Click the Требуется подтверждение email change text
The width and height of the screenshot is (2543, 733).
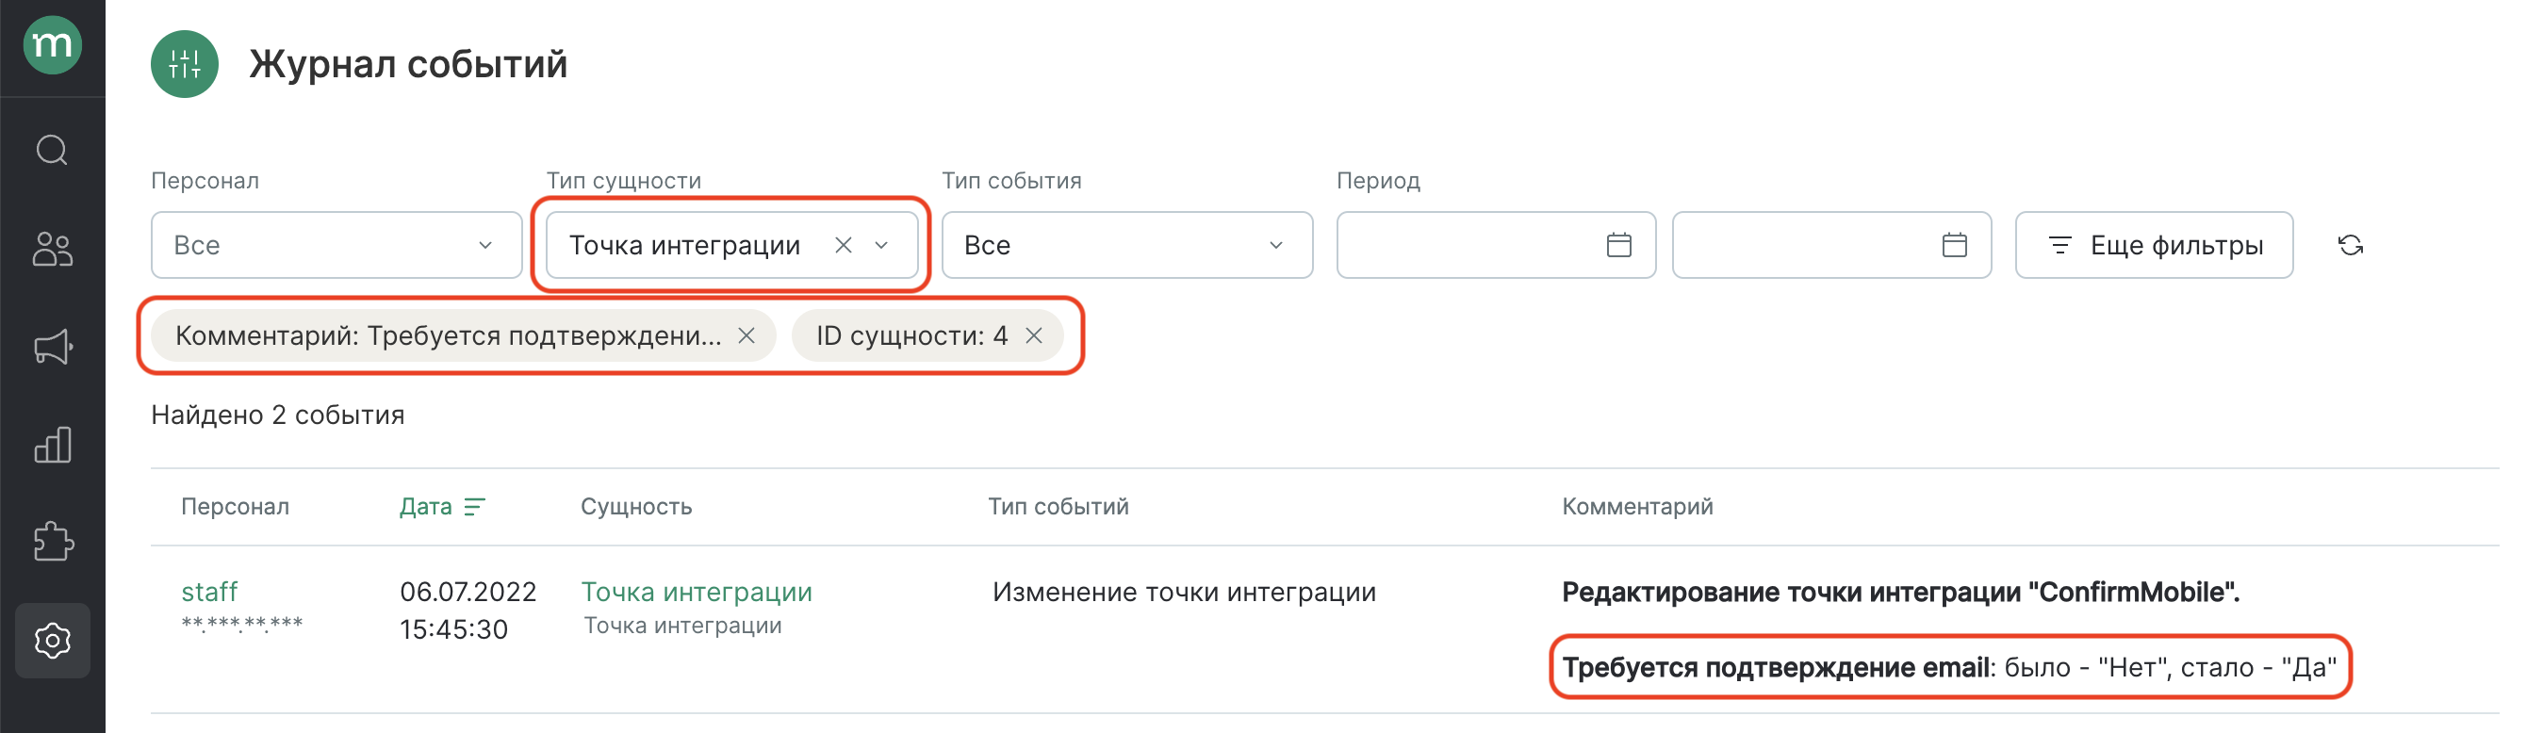[1948, 667]
